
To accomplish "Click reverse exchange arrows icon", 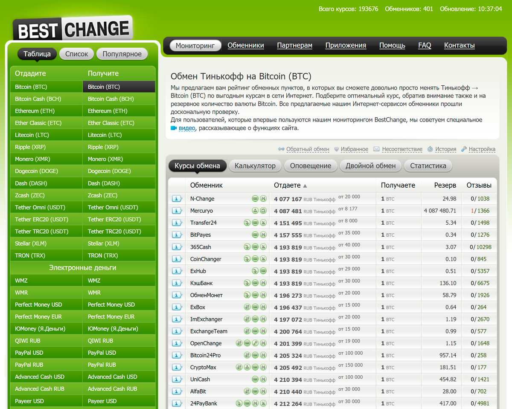I will pyautogui.click(x=281, y=149).
